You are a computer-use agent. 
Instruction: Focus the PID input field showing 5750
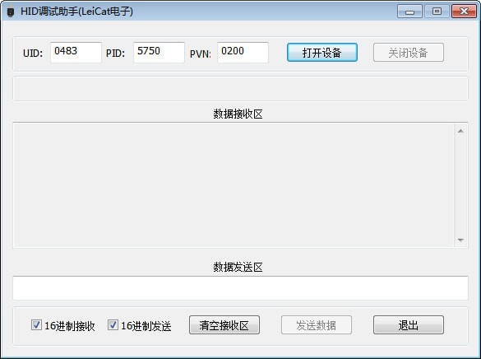159,53
